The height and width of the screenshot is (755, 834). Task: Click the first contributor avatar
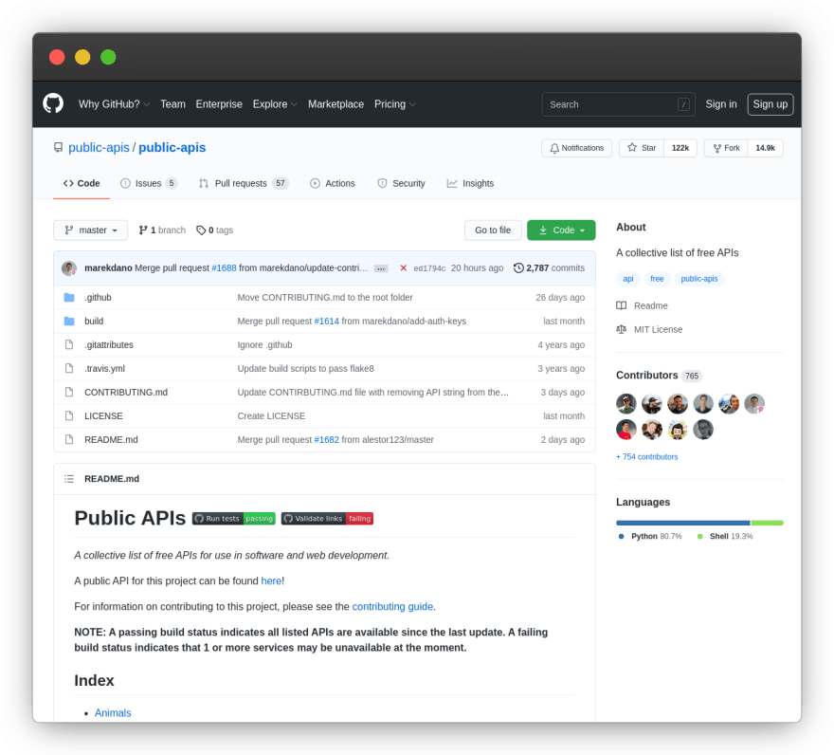[x=626, y=404]
